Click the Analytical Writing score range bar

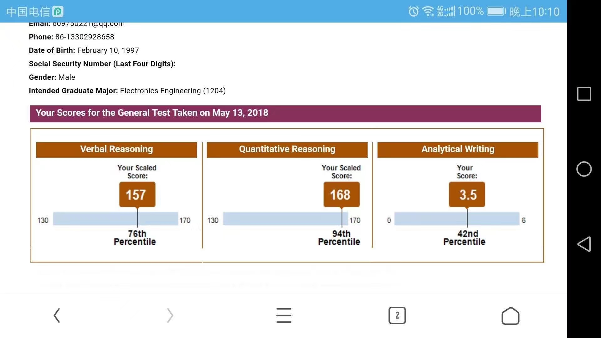pos(456,219)
